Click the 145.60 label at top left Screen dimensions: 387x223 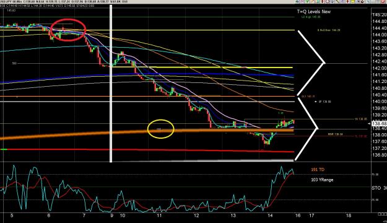tap(11, 11)
